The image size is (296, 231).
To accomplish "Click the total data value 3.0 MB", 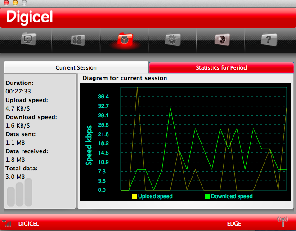I will point(15,177).
